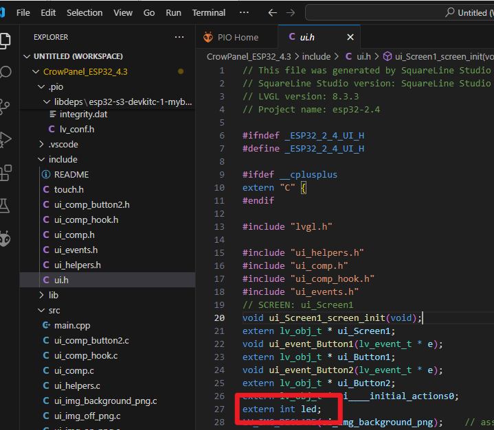Open the Testing flask view

pyautogui.click(x=4, y=206)
